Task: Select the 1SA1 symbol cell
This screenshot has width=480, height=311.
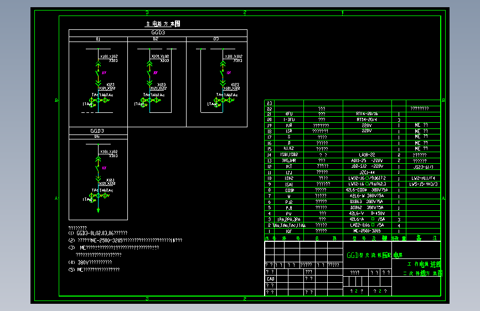Action: tap(288, 184)
